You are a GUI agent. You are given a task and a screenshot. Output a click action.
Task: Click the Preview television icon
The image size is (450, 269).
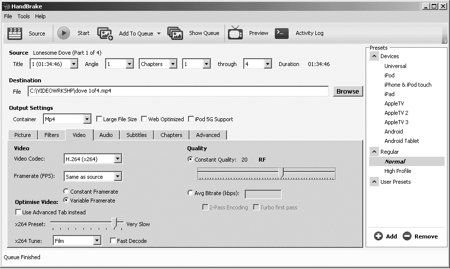click(x=235, y=33)
